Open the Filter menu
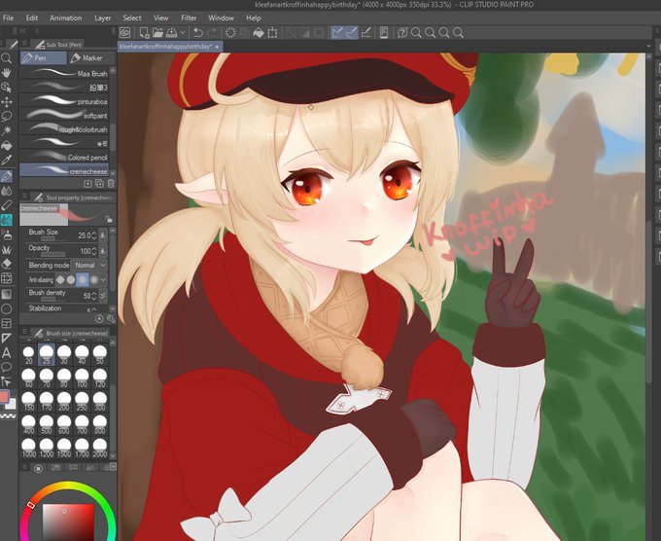Viewport: 661px width, 541px height. [x=189, y=18]
